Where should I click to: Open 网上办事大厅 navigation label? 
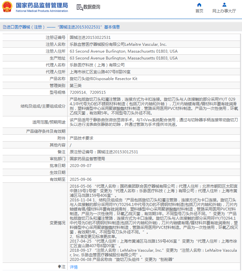tap(224, 11)
